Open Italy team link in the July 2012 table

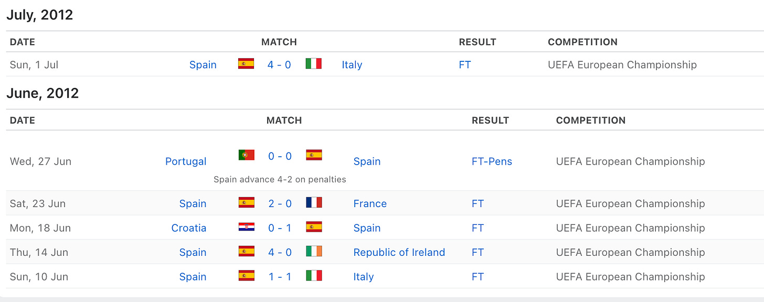pos(352,64)
